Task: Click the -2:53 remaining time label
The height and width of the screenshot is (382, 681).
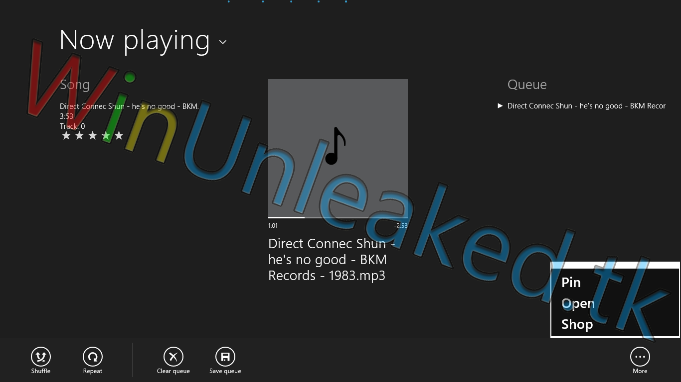Action: (x=400, y=226)
